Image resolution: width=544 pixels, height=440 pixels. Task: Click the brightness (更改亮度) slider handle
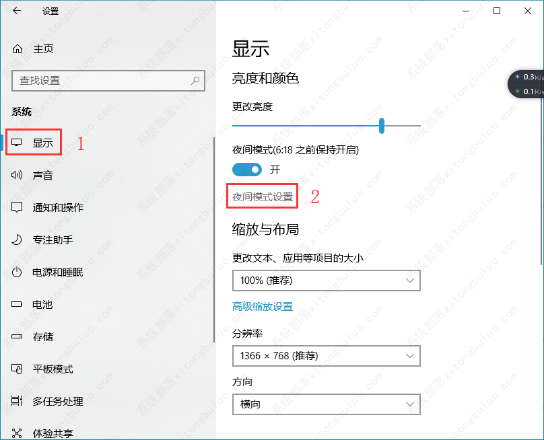tap(382, 125)
